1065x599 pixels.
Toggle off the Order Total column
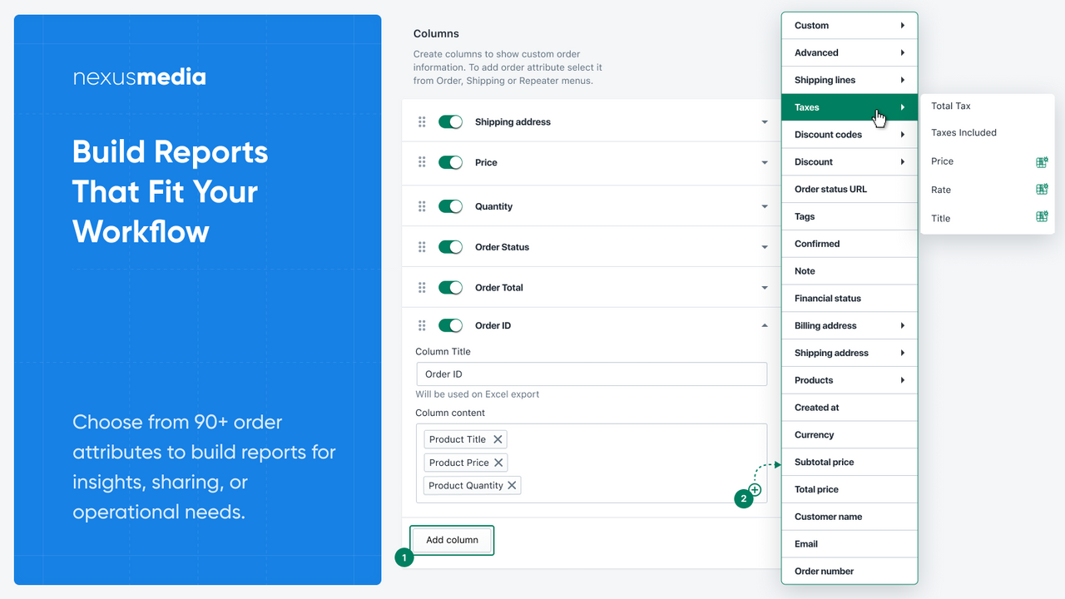pyautogui.click(x=450, y=288)
